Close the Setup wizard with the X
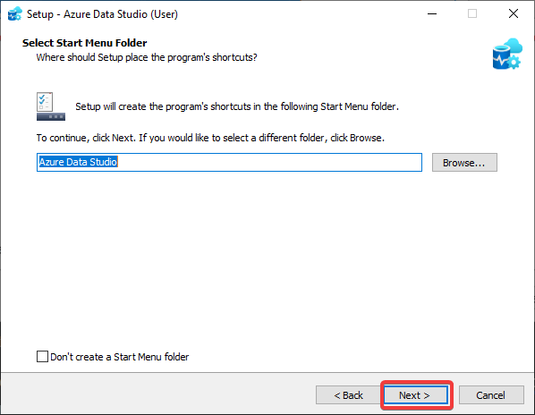 pos(514,14)
